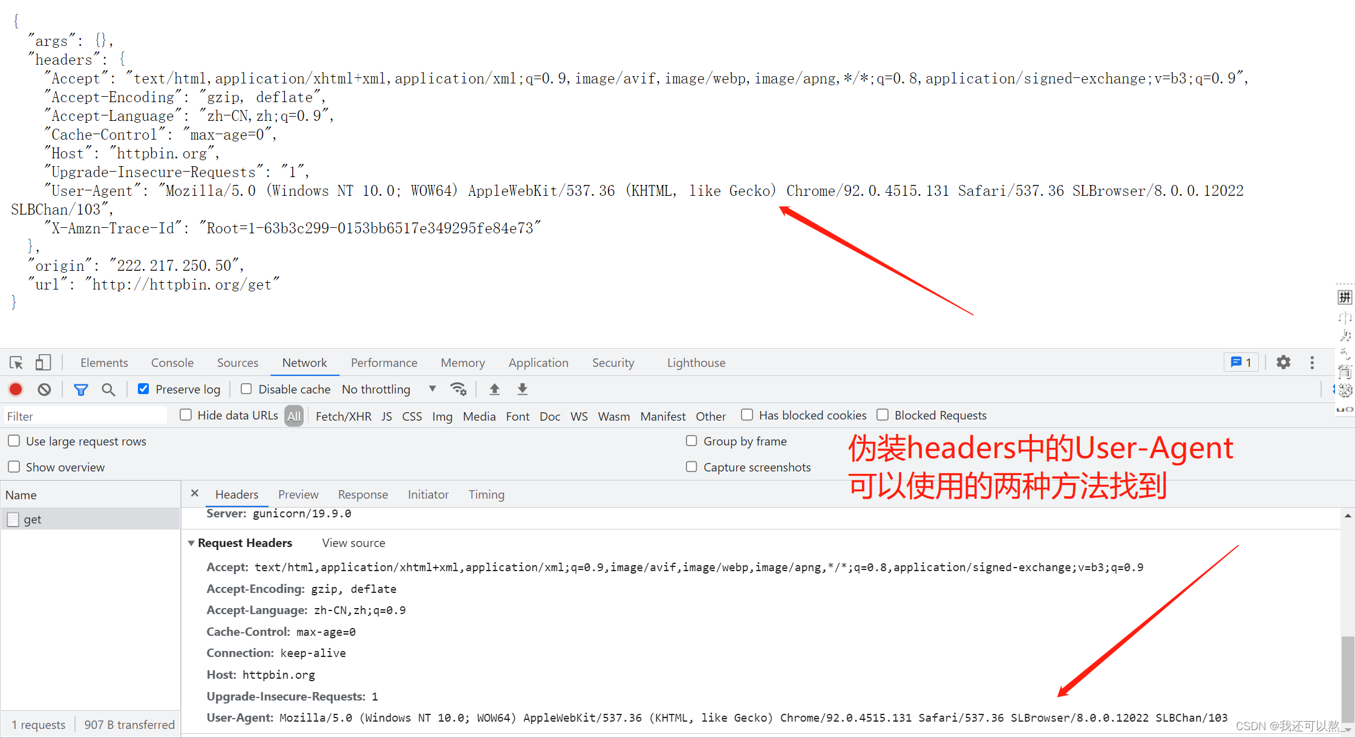Screen dimensions: 1355x738
Task: Open the Memory tab
Action: click(x=463, y=363)
